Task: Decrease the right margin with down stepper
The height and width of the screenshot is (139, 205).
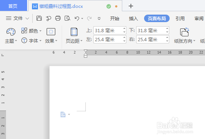Action: [167, 41]
